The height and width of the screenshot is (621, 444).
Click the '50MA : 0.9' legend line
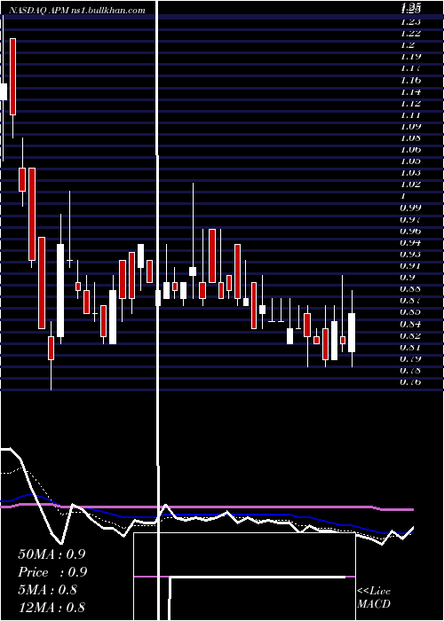[52, 554]
